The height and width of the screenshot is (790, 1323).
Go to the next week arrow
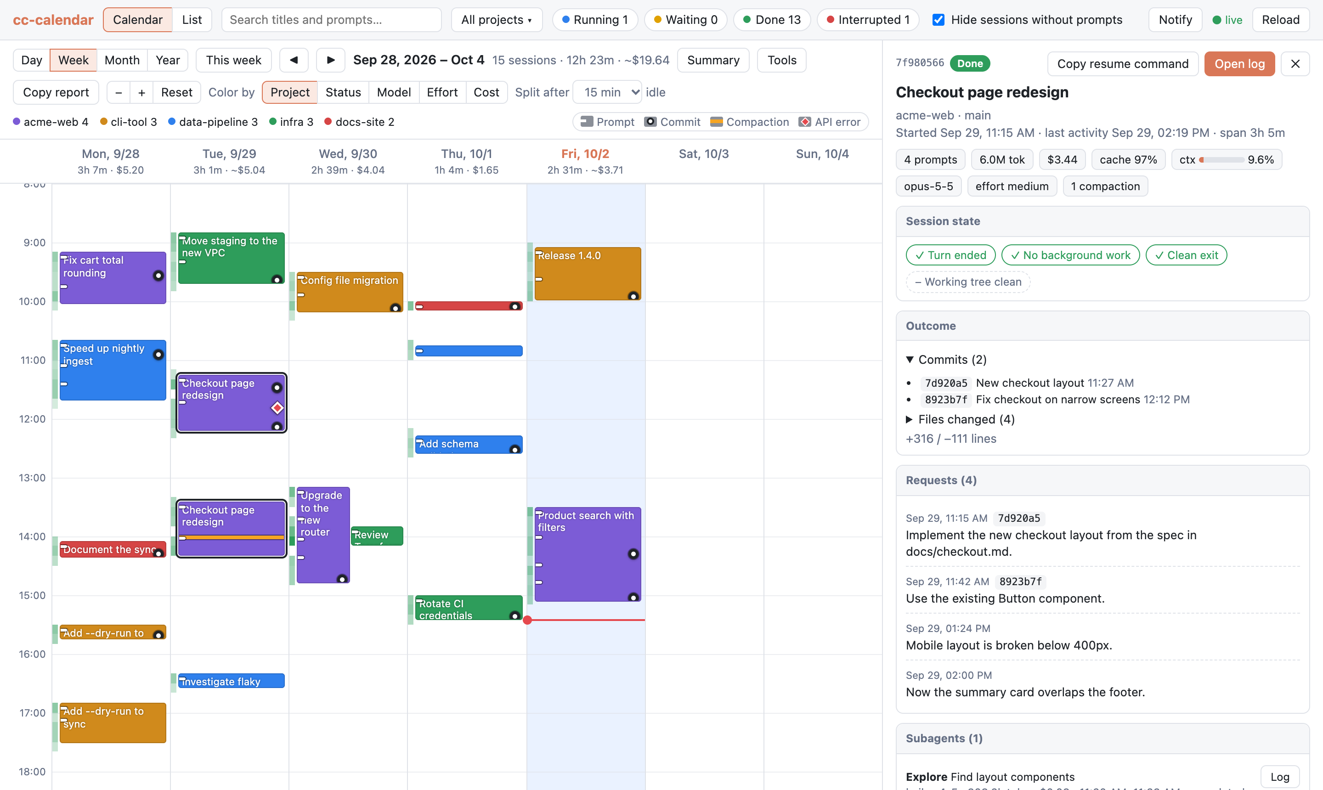(x=331, y=60)
